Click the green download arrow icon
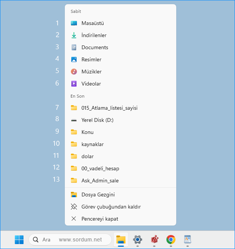 coord(74,35)
